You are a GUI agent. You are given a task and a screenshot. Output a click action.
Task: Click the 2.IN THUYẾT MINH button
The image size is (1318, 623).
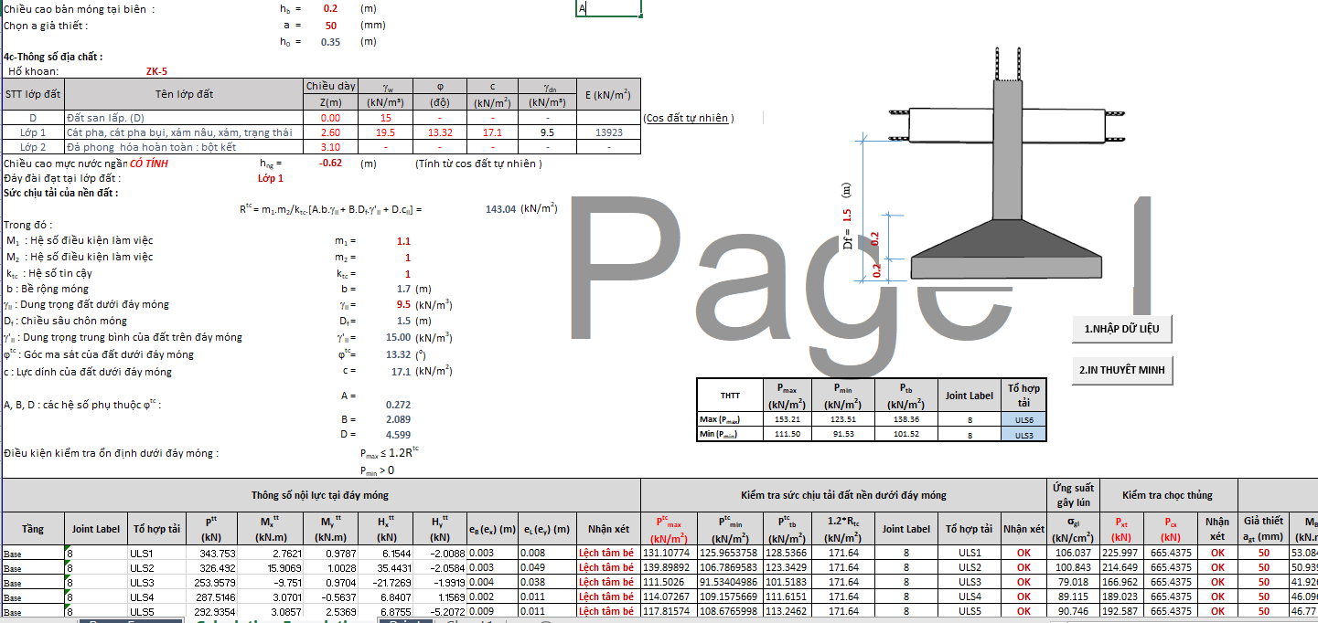1121,370
